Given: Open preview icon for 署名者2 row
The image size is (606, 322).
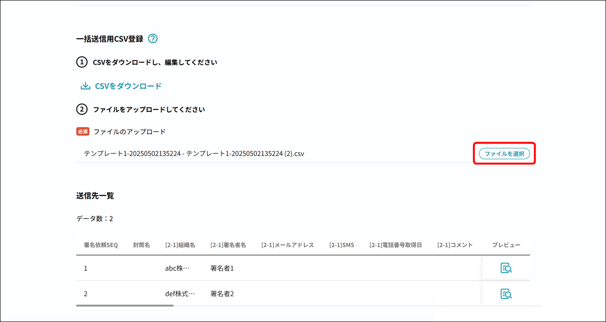Looking at the screenshot, I should [506, 294].
